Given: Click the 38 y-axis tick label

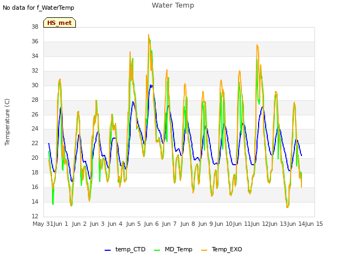Looking at the screenshot, I should tap(35, 27).
